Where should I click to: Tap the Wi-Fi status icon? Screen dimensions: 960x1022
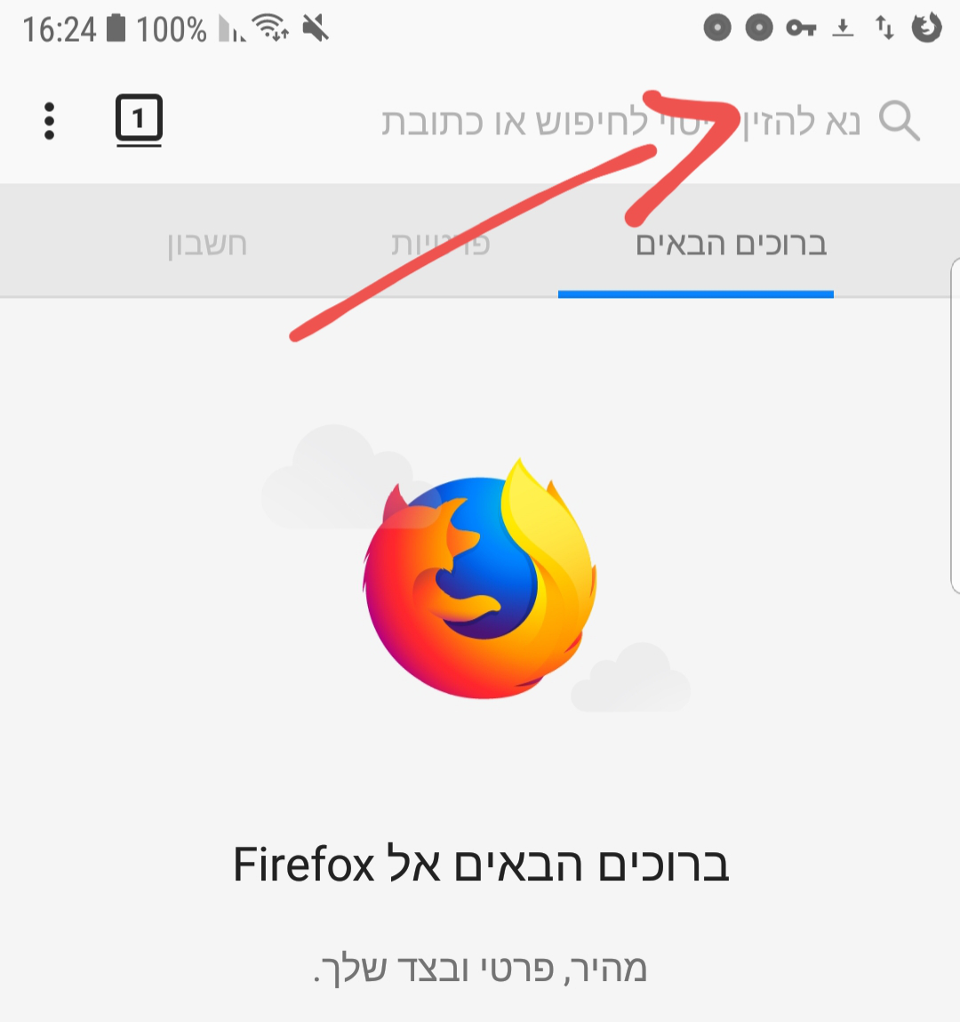click(x=271, y=28)
